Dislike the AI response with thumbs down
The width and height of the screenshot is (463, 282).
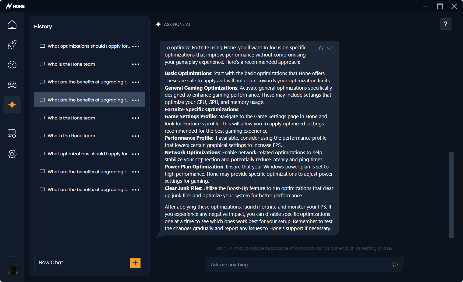[330, 48]
